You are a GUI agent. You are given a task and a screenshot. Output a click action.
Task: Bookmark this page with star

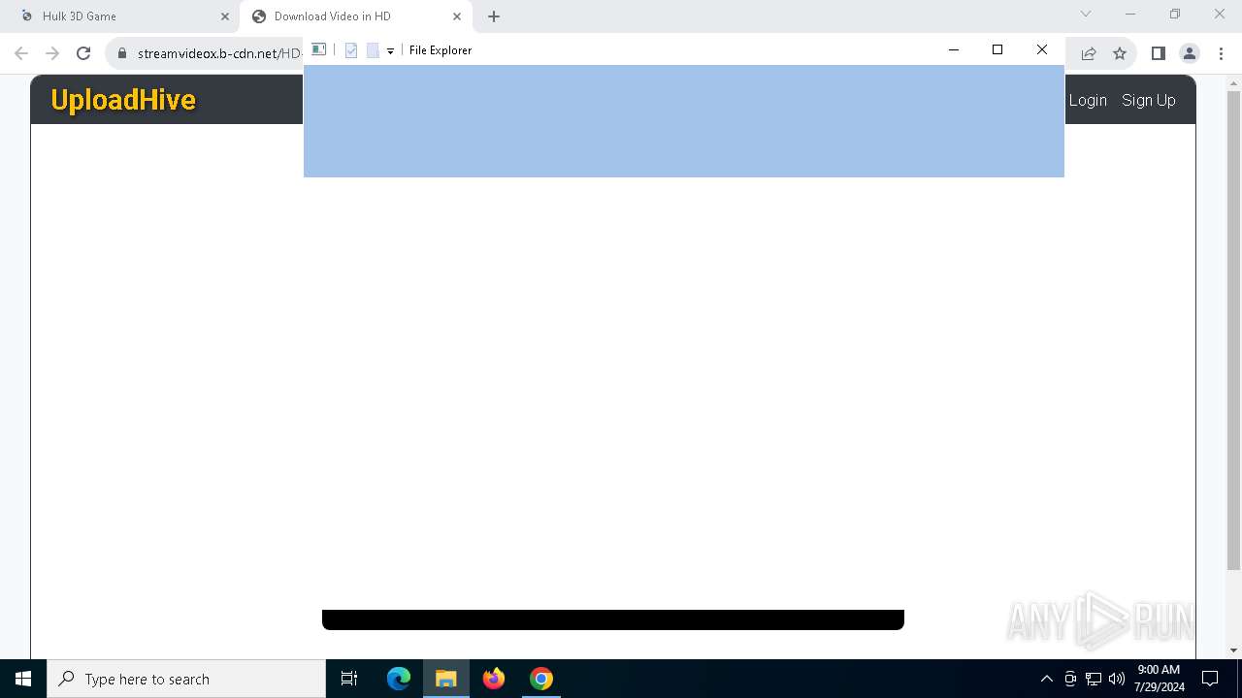tap(1120, 53)
